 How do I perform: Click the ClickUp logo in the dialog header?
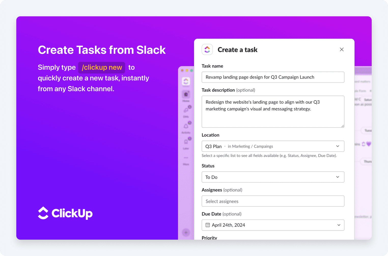(207, 49)
